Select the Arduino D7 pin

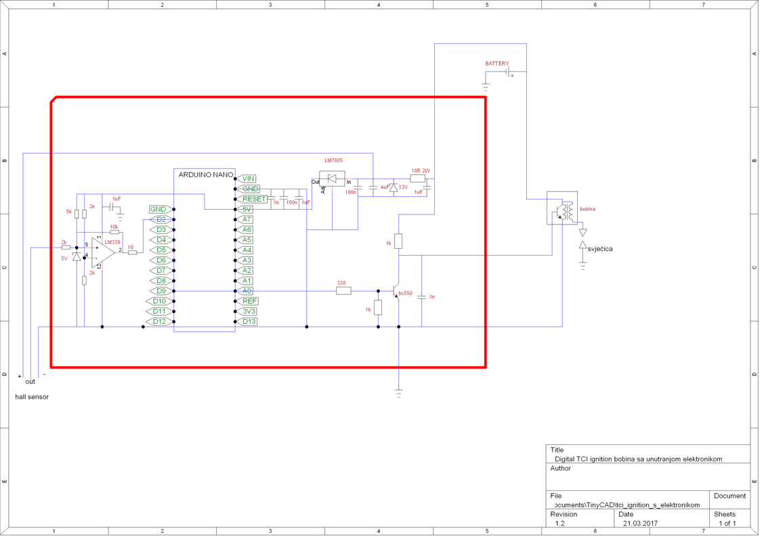click(161, 270)
